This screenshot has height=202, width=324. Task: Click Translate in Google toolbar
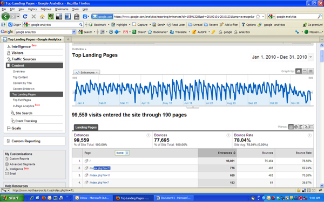tap(178, 32)
